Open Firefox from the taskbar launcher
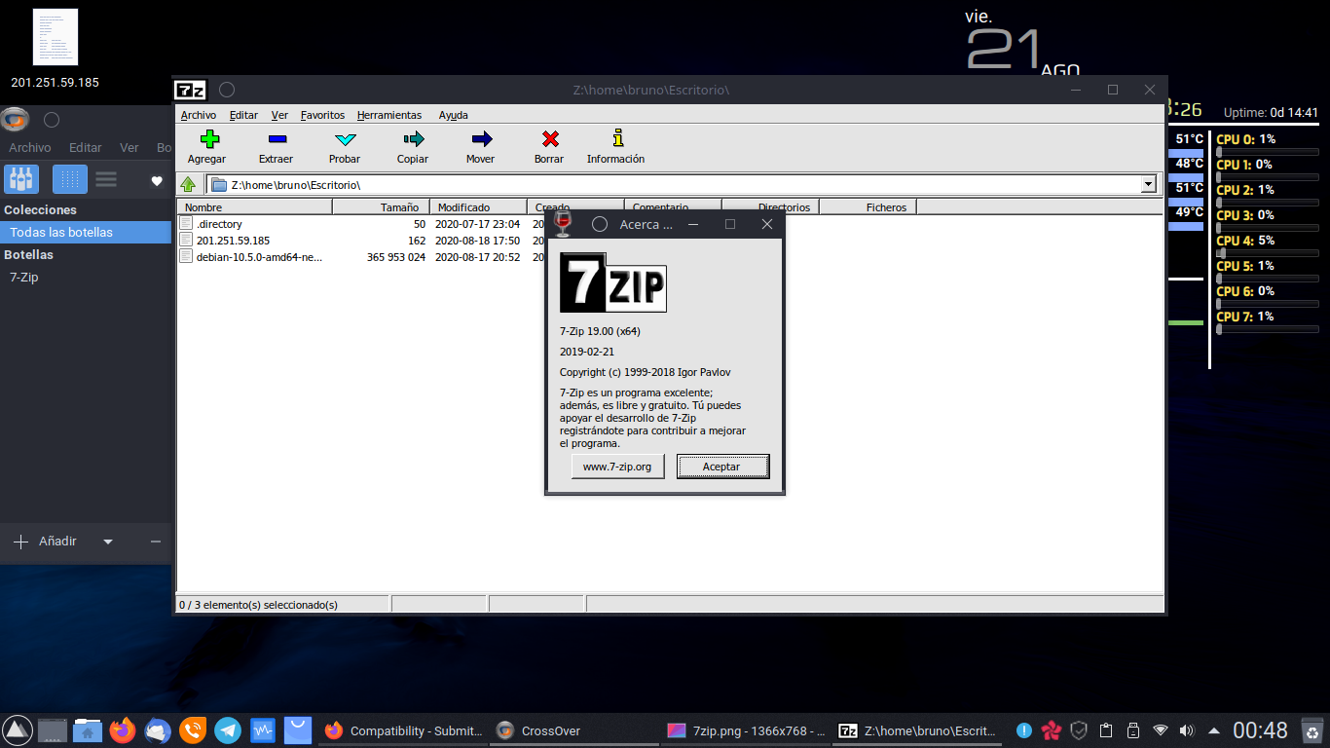 click(123, 729)
